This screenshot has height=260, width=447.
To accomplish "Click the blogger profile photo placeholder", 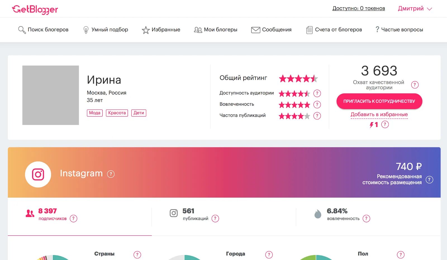I will 51,95.
